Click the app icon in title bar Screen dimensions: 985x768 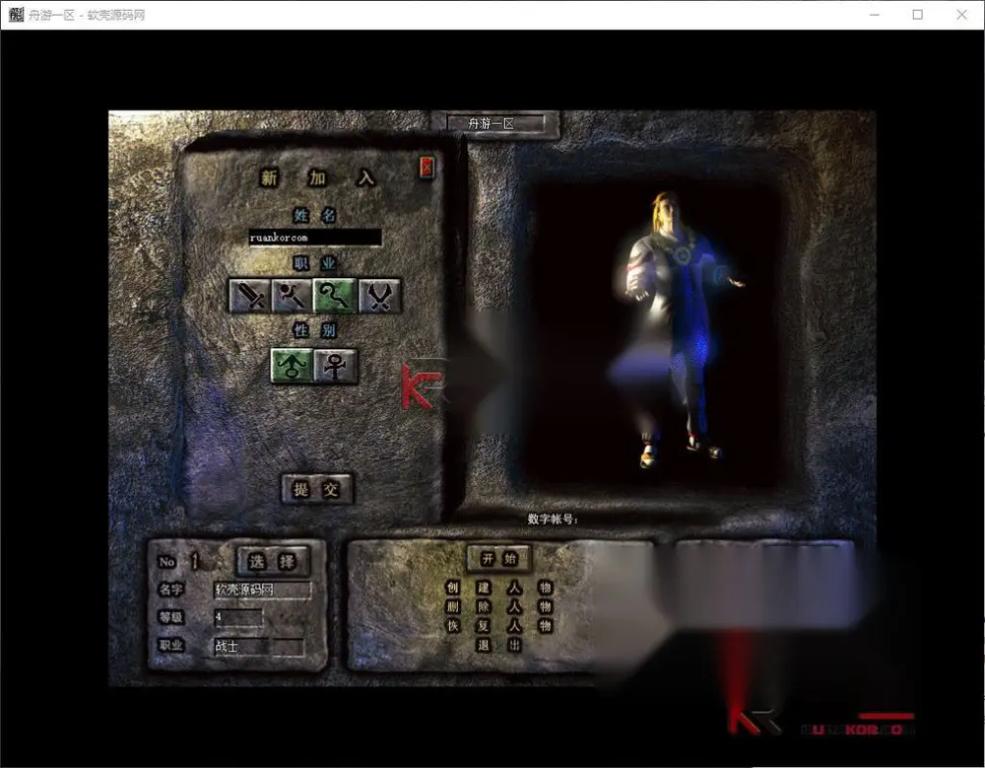[16, 15]
